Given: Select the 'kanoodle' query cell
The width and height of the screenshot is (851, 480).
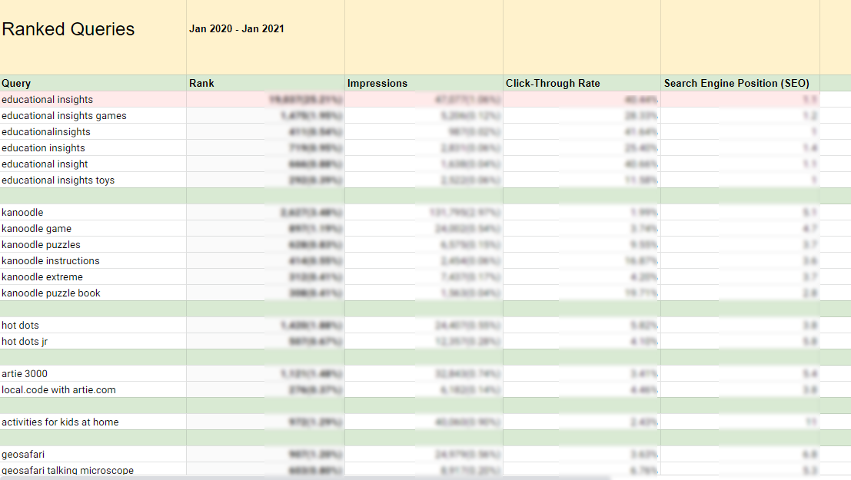Looking at the screenshot, I should point(93,212).
